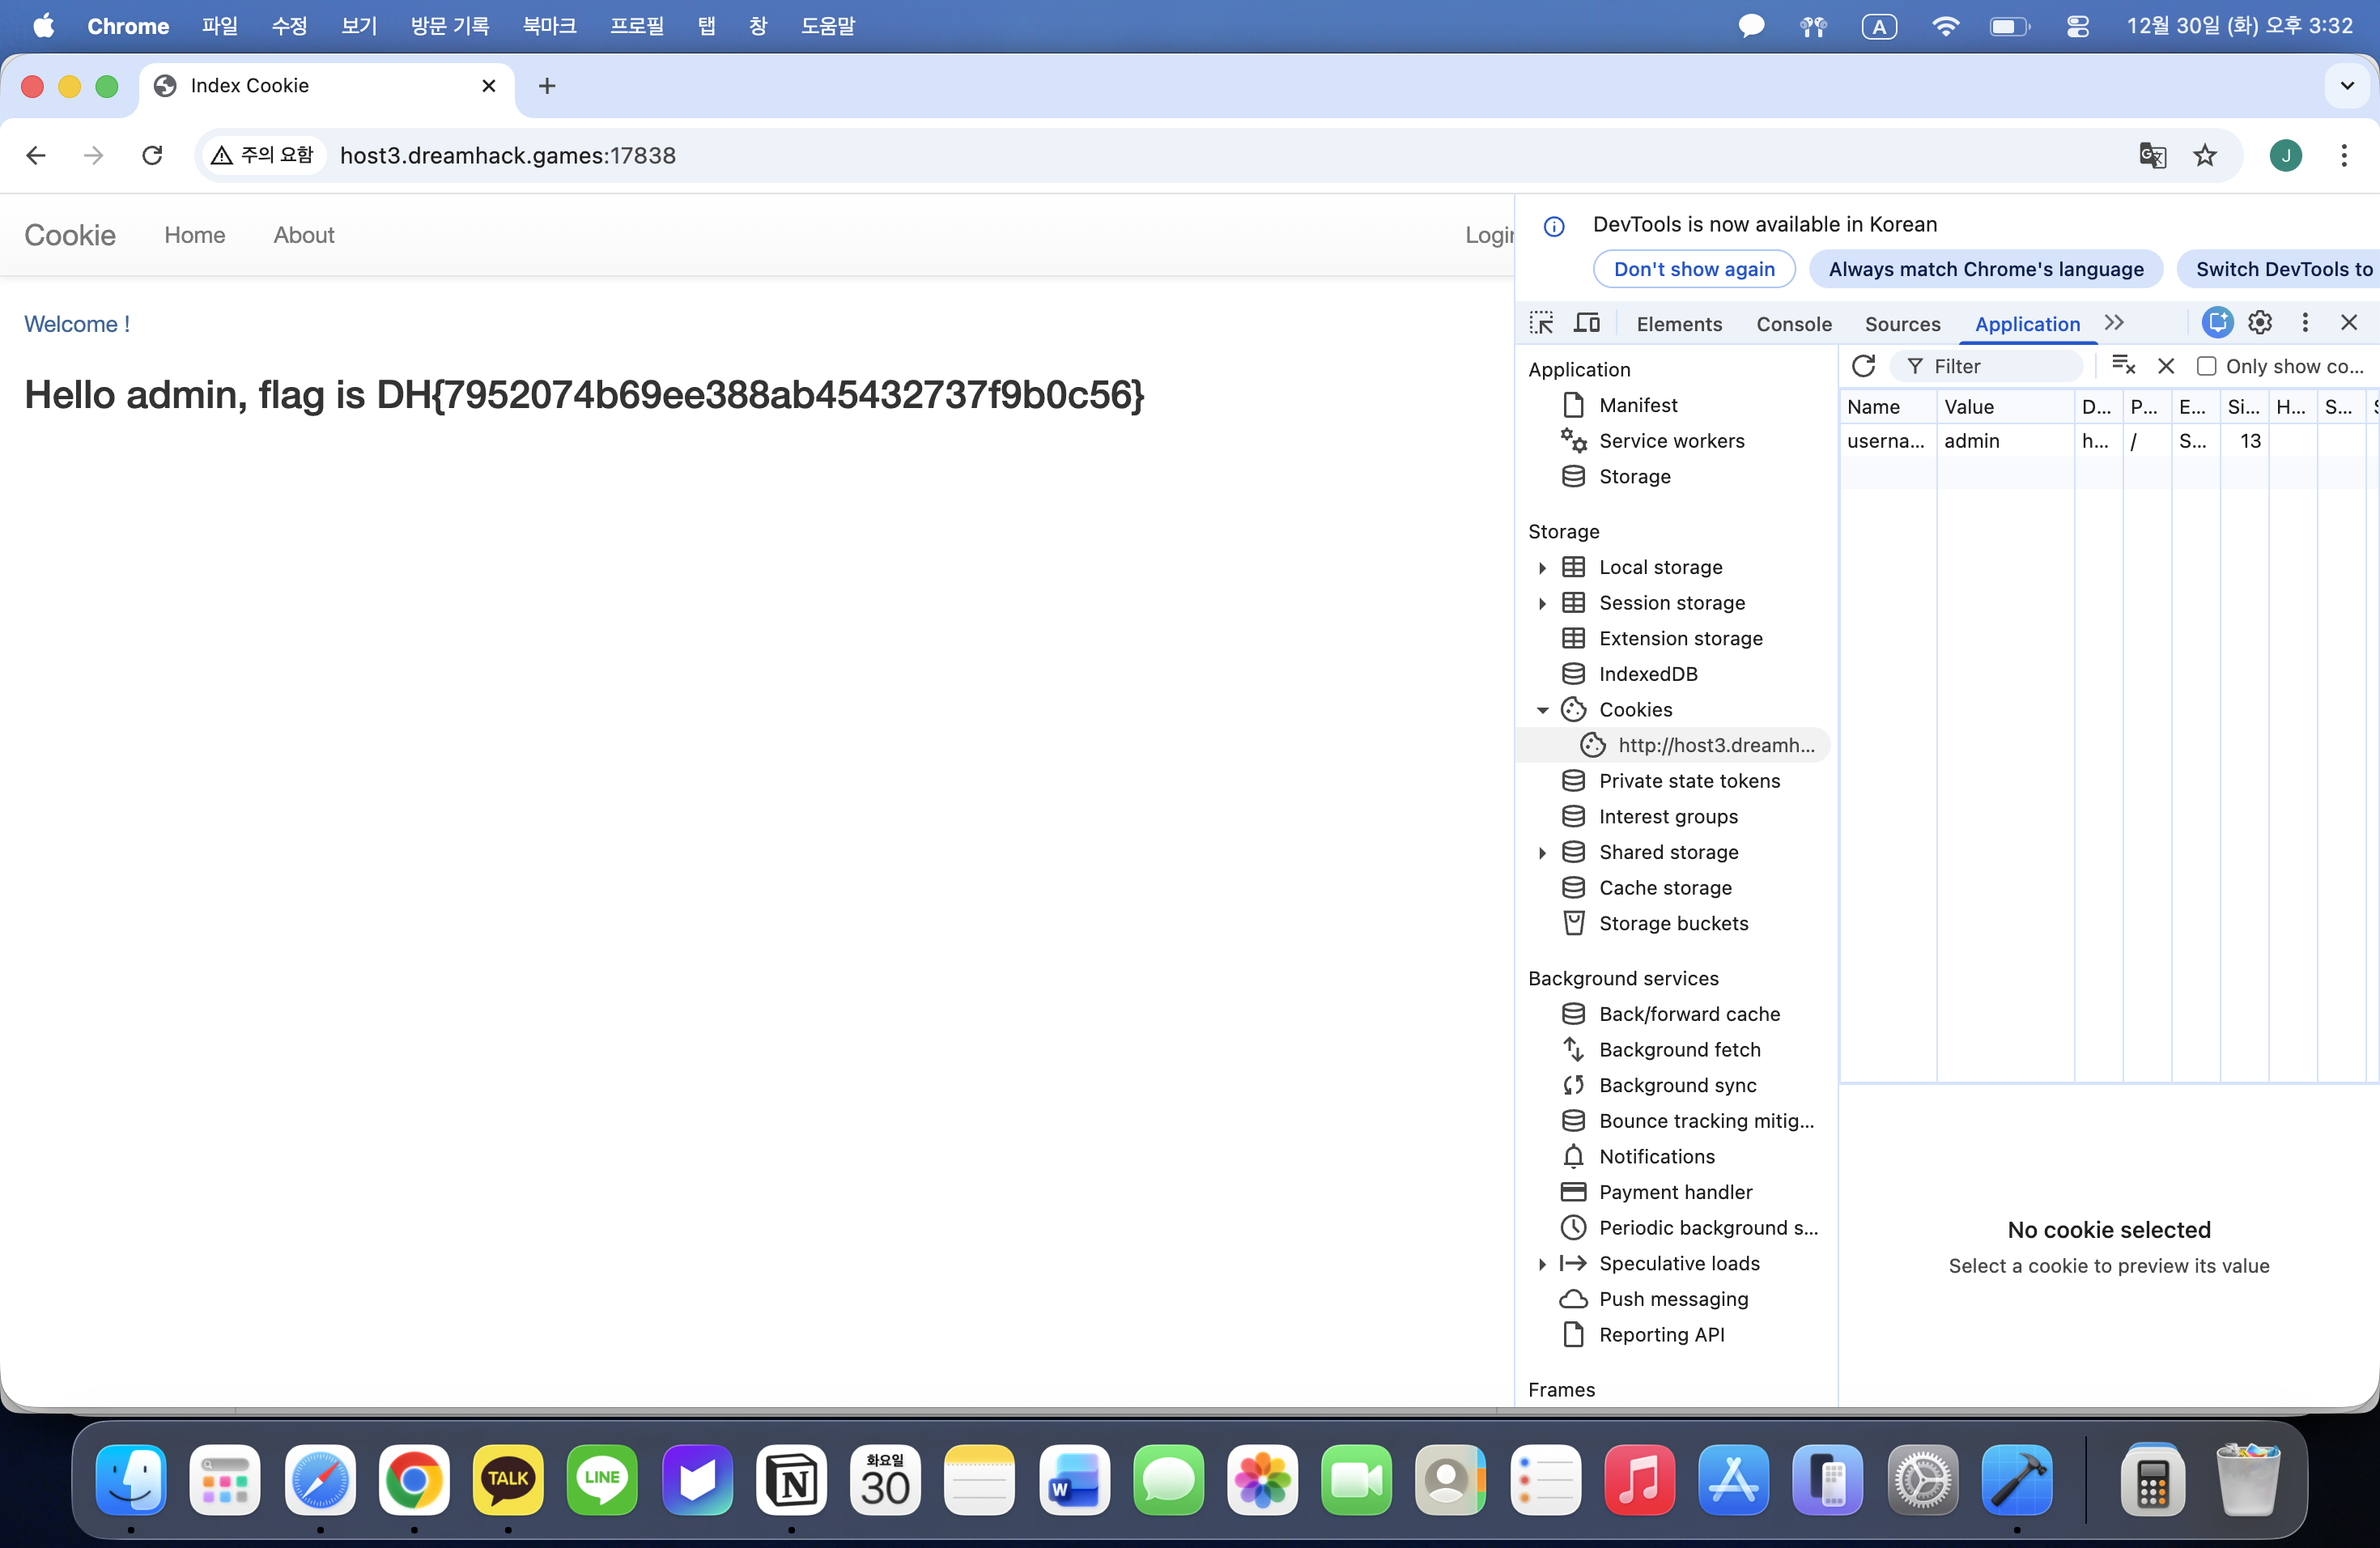Show more DevTools tabs chevron

click(2114, 323)
